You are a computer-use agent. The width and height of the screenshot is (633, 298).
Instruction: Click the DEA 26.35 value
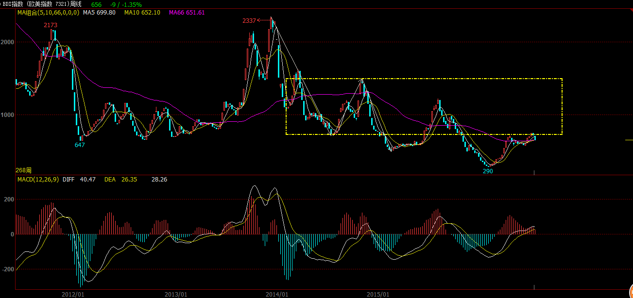[x=120, y=180]
